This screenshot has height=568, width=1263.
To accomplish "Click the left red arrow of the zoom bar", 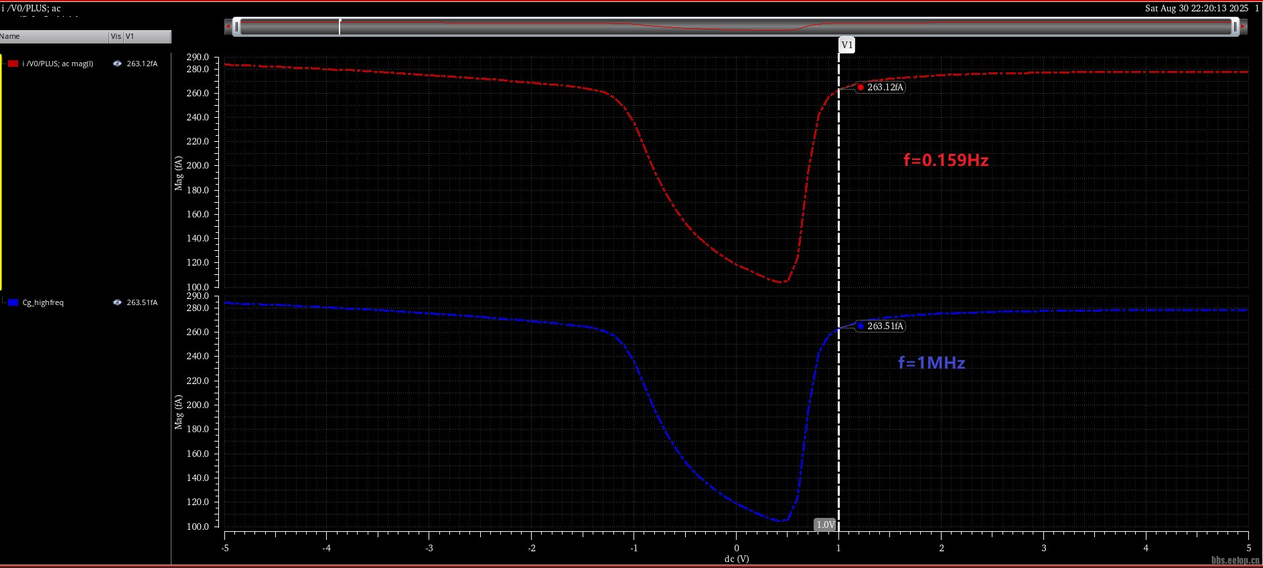I will click(228, 27).
